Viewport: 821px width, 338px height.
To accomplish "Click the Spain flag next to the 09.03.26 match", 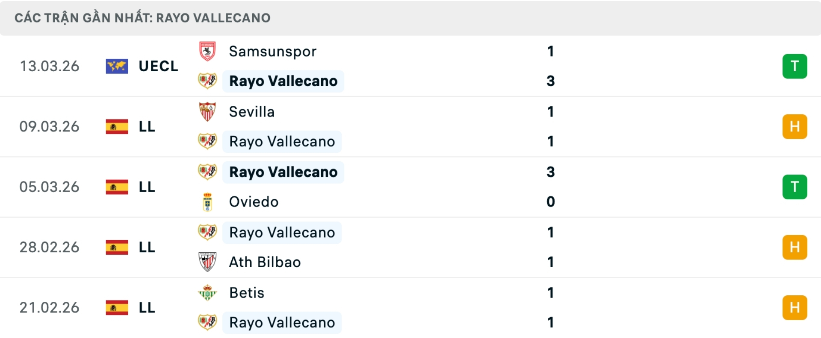I will 116,126.
